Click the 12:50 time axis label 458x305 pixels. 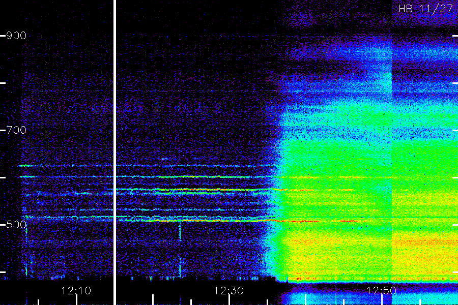(x=381, y=290)
